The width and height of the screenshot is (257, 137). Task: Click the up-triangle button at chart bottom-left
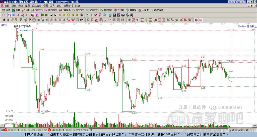tap(2, 125)
